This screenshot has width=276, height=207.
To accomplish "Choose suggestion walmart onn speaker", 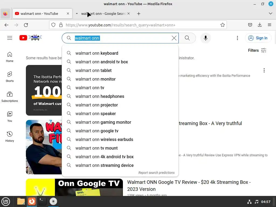I will [120, 113].
